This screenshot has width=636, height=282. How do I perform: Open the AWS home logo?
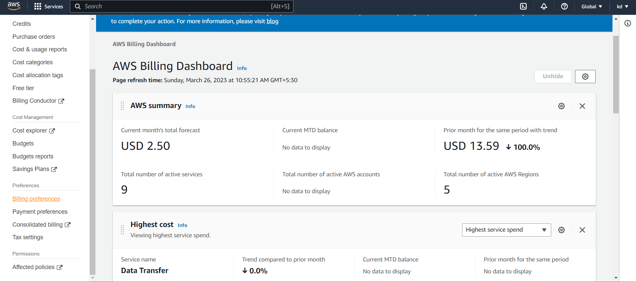pos(14,6)
